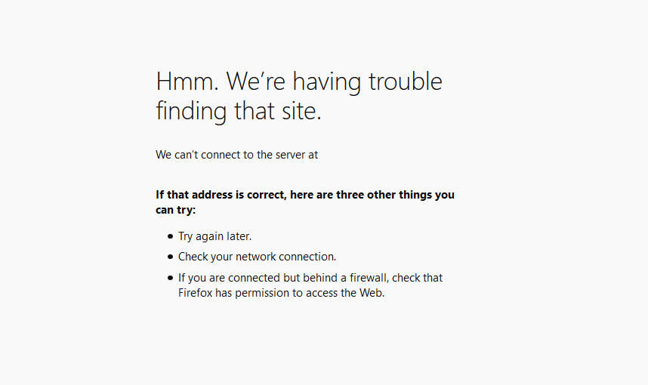Click the "Try again later." suggestion
Image resolution: width=648 pixels, height=385 pixels.
[215, 236]
